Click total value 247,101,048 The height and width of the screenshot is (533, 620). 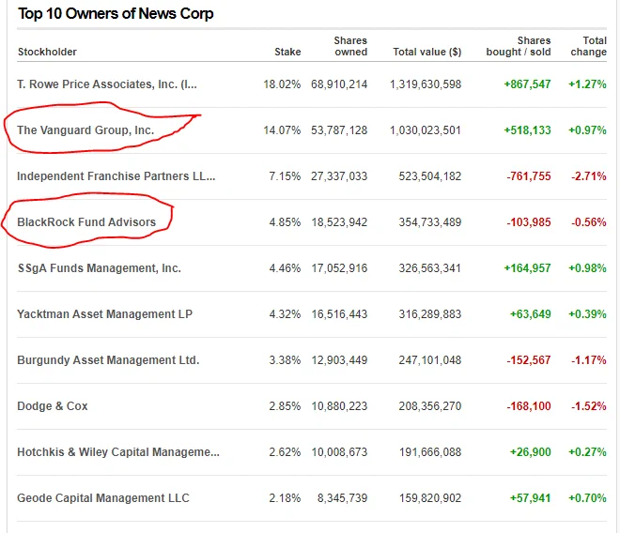pyautogui.click(x=430, y=360)
